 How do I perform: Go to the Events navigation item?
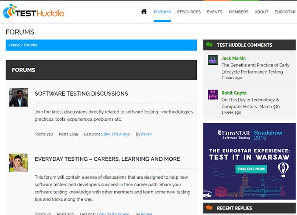coord(215,12)
